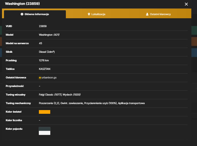Open the Ostatni kierowcy tab

[x=158, y=14]
